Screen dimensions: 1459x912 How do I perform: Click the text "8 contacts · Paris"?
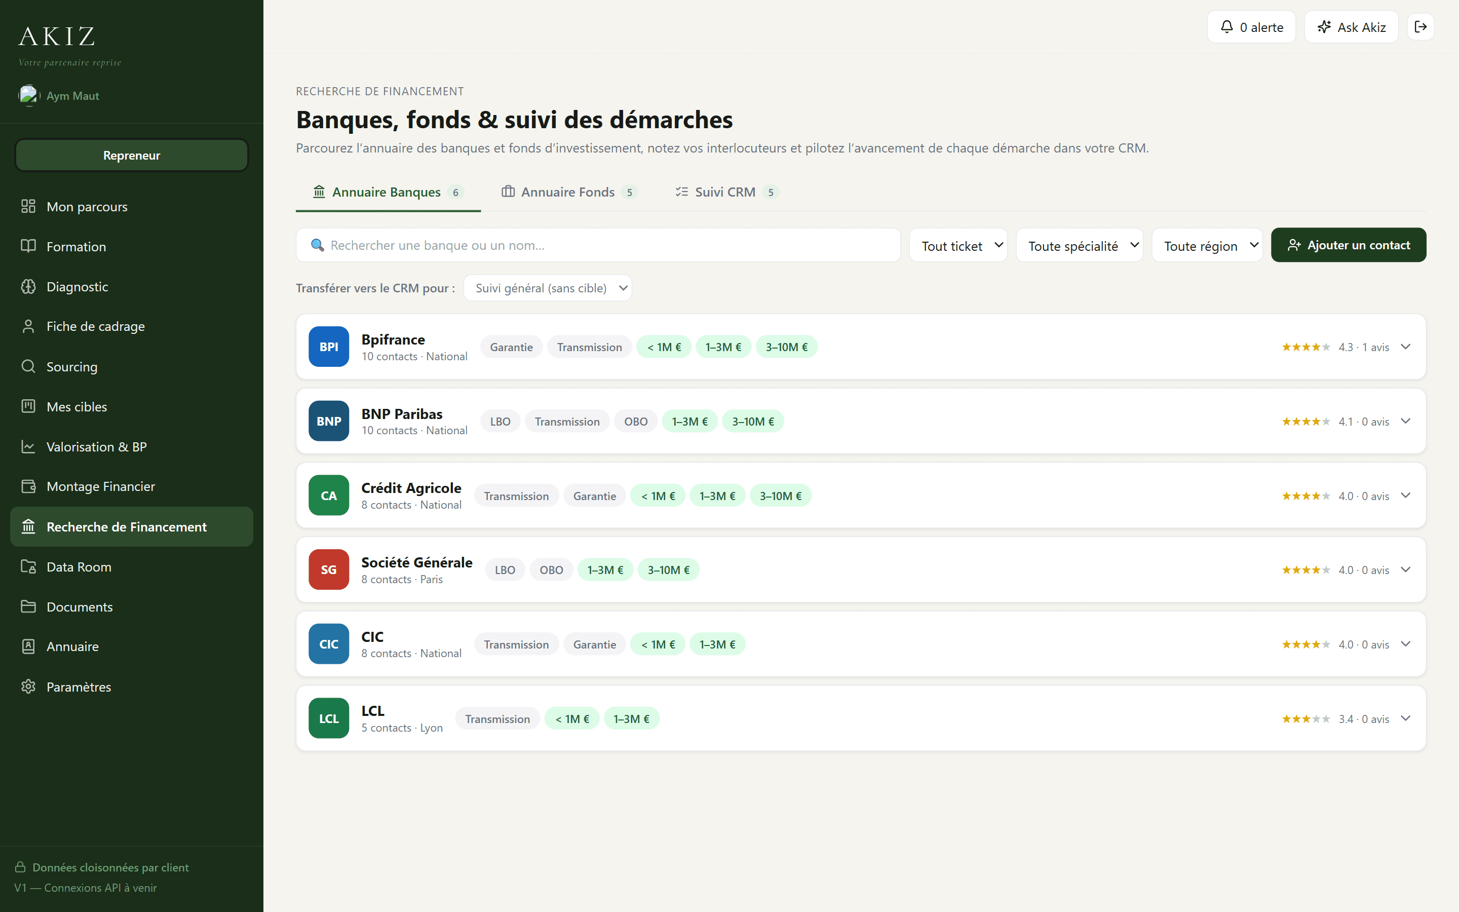click(x=402, y=579)
